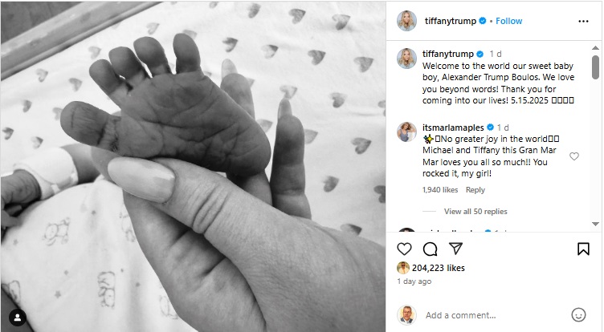
Task: Expand View all 50 replies
Action: (x=475, y=211)
